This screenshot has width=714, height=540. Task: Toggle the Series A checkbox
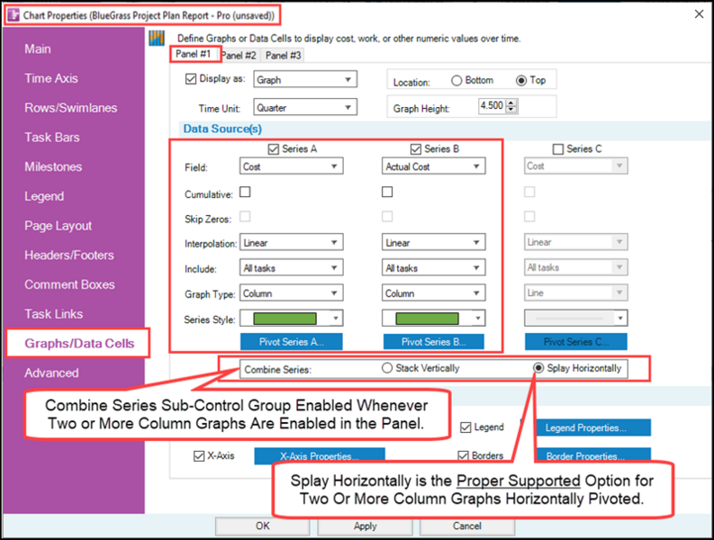tap(273, 148)
